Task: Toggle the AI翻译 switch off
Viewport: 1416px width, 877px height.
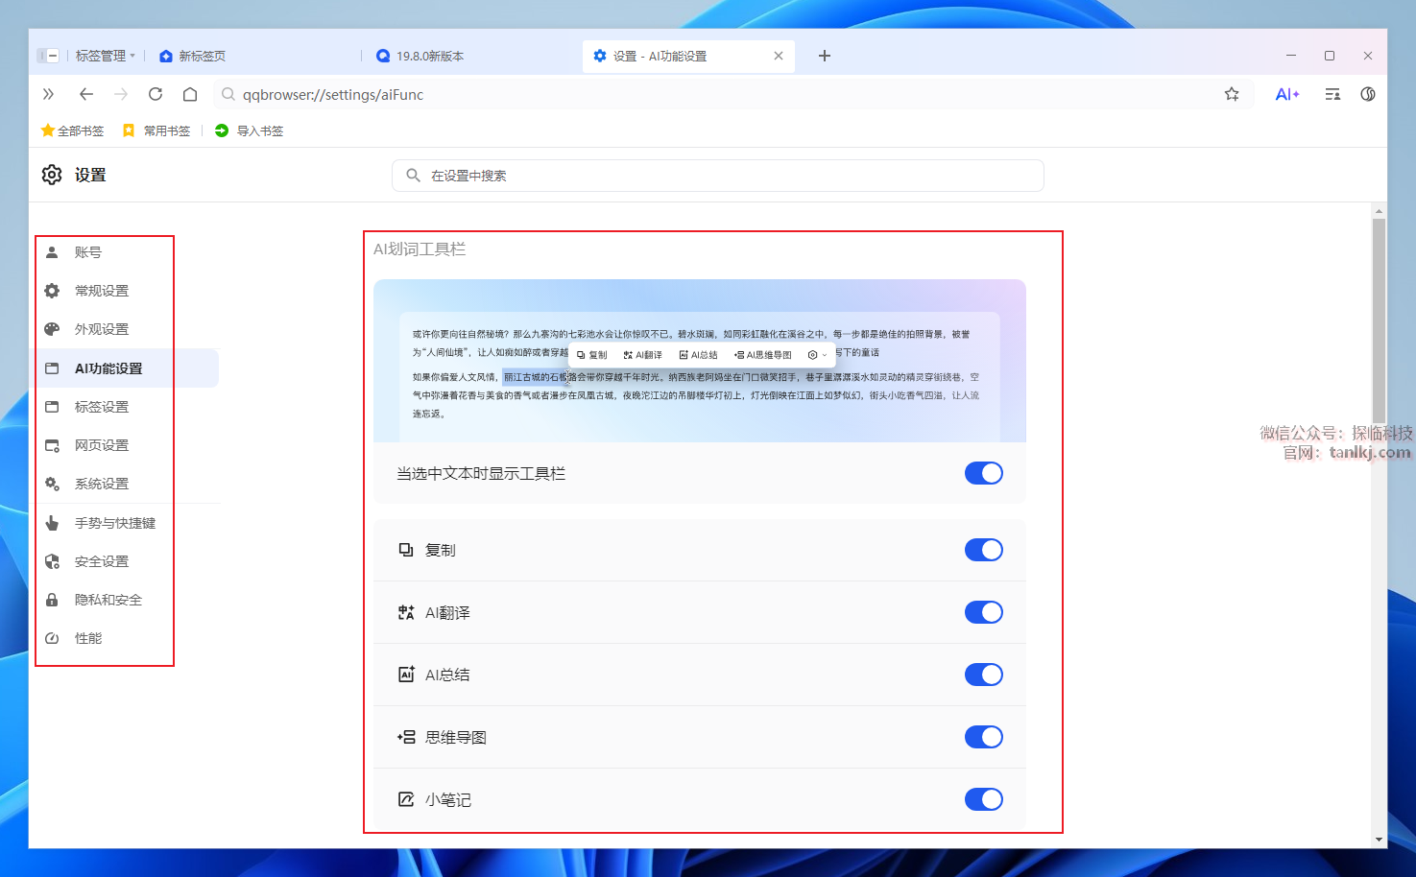Action: click(x=983, y=612)
